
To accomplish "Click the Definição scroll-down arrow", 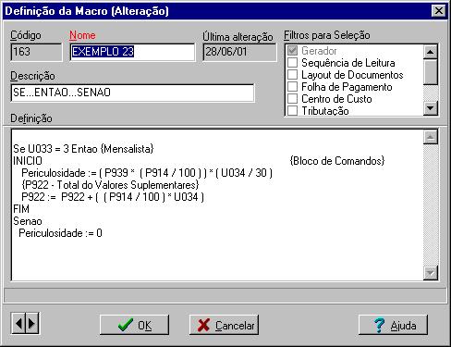I will 431,273.
